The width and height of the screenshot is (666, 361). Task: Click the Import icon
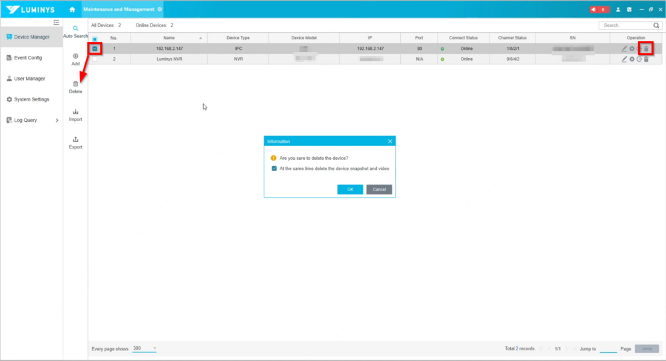click(75, 112)
